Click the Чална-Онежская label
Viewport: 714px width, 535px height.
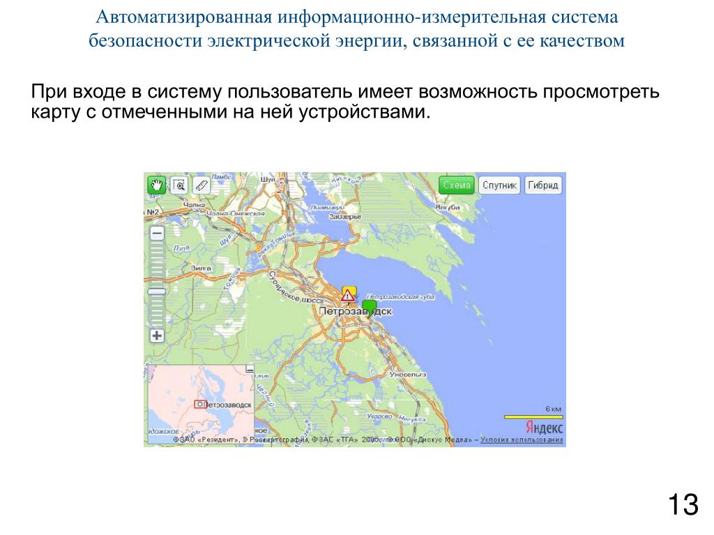pyautogui.click(x=236, y=213)
